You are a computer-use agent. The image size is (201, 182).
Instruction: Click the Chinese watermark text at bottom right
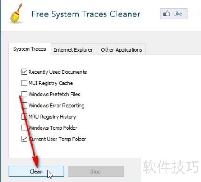point(171,167)
